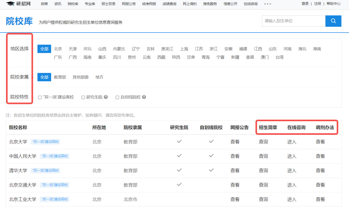
Task: Open the help icon beside 研究生院
Action: pos(106,97)
